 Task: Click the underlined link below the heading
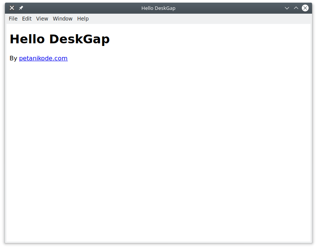(x=43, y=58)
